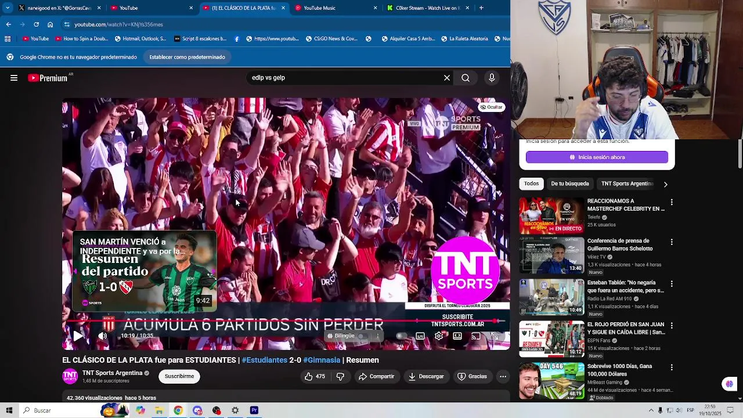743x418 pixels.
Task: Reload the current page
Action: point(36,24)
